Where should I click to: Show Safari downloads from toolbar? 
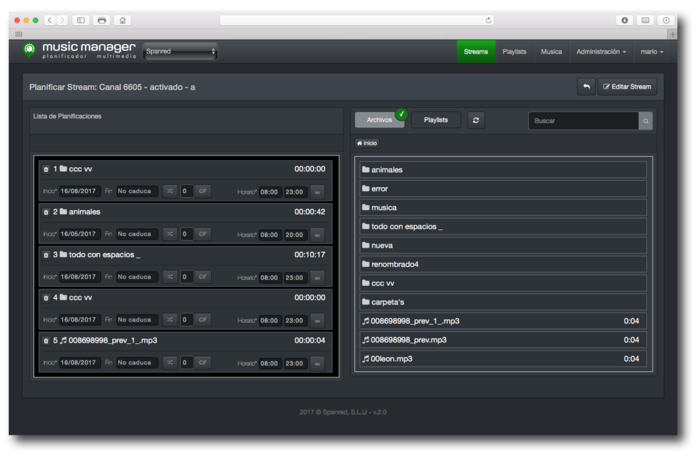coord(624,20)
